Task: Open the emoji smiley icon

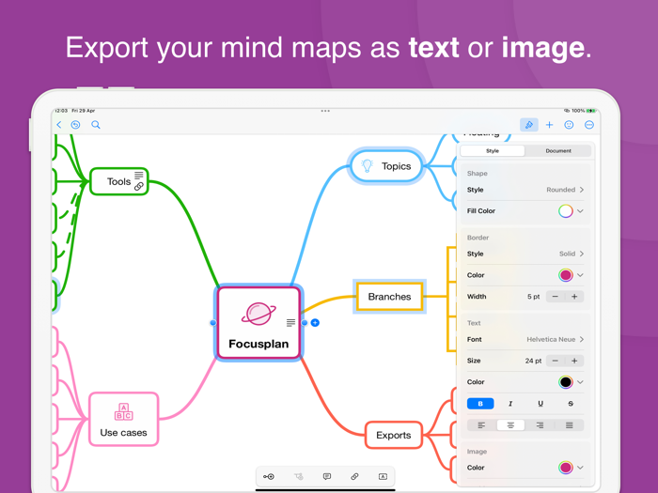Action: (x=569, y=125)
